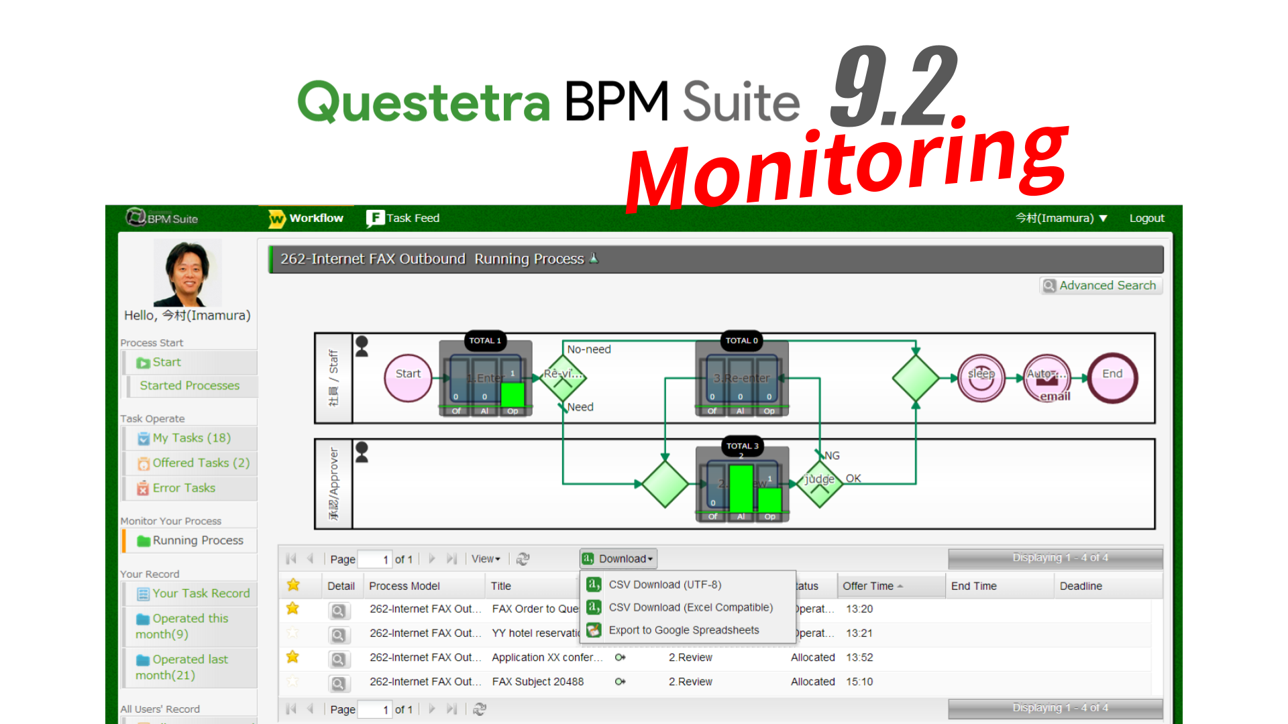
Task: Click the Deadline column header
Action: click(1108, 586)
